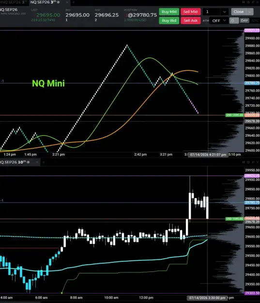This screenshot has height=303, width=260.
Task: Click the 29921.75 magenta price marker top chart
Action: [252, 31]
